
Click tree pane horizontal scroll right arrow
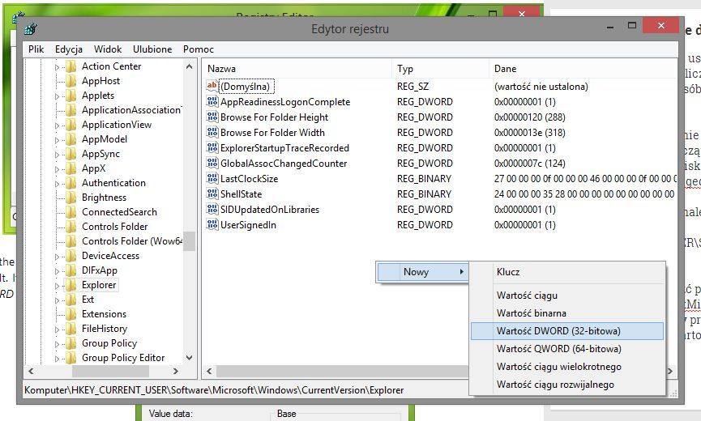(x=176, y=371)
